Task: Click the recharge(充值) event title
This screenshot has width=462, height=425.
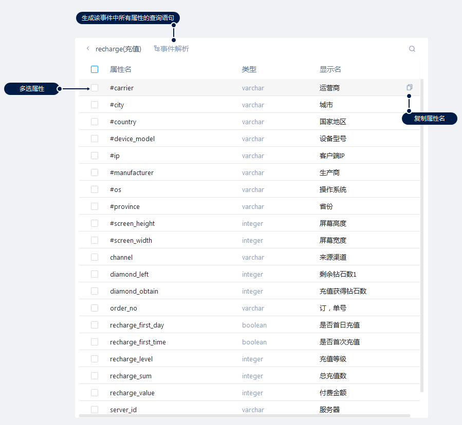Action: tap(118, 49)
